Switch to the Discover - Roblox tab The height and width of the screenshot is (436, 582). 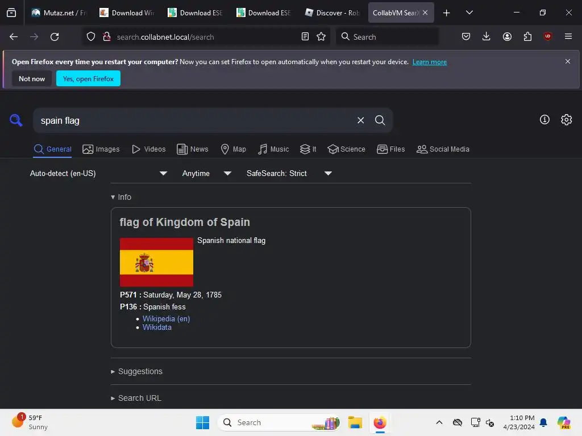tap(332, 12)
